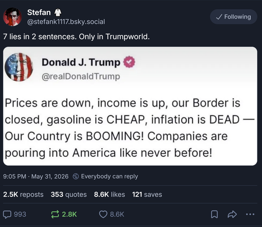Like the post with heart icon
262x227 pixels.
[103, 214]
